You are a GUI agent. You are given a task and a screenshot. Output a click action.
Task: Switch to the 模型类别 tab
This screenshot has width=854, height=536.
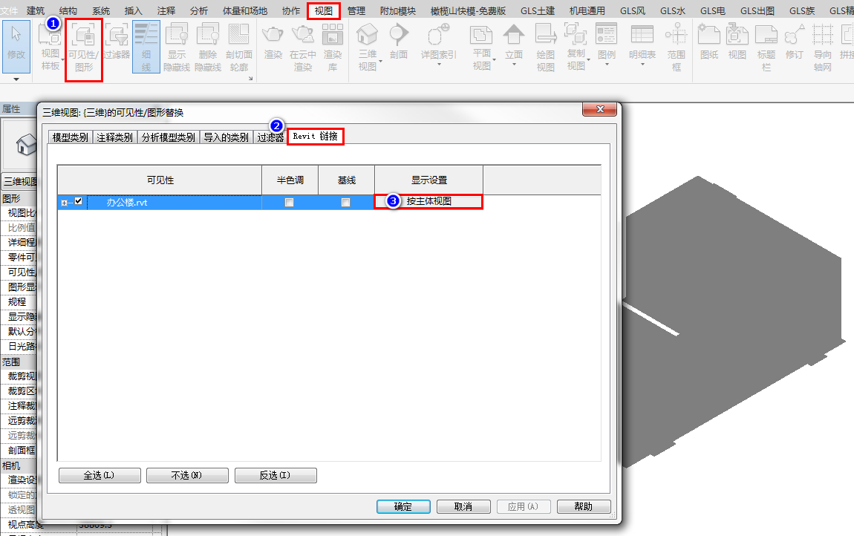point(71,137)
